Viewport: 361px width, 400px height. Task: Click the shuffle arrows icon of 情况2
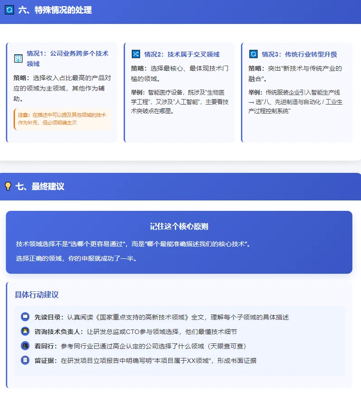tap(136, 54)
